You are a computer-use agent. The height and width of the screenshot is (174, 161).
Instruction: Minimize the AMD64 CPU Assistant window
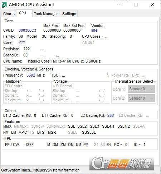pyautogui.click(x=120, y=5)
